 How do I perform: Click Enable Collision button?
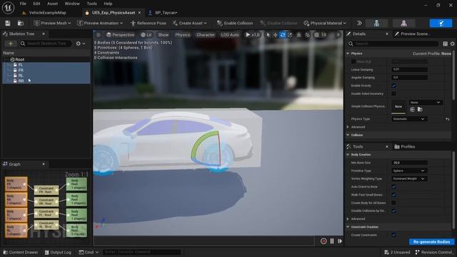(235, 23)
